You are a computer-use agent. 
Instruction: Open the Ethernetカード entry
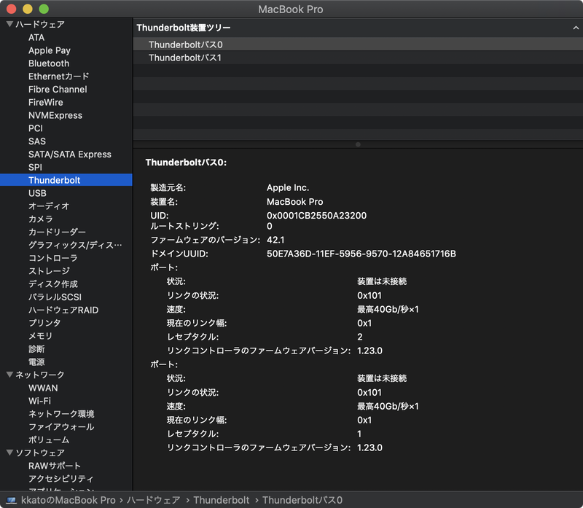pos(59,77)
